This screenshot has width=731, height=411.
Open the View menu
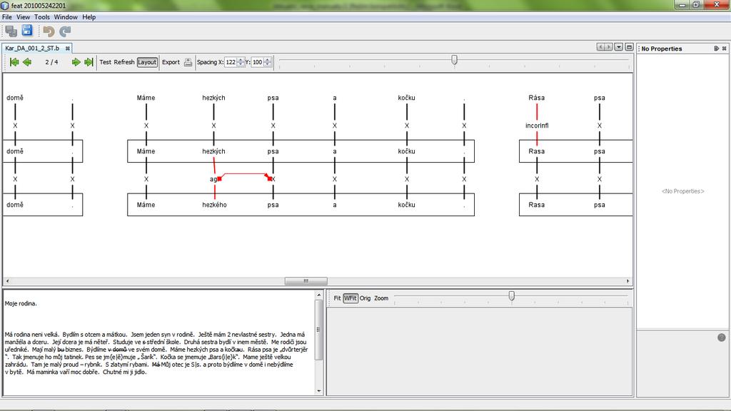pyautogui.click(x=23, y=17)
